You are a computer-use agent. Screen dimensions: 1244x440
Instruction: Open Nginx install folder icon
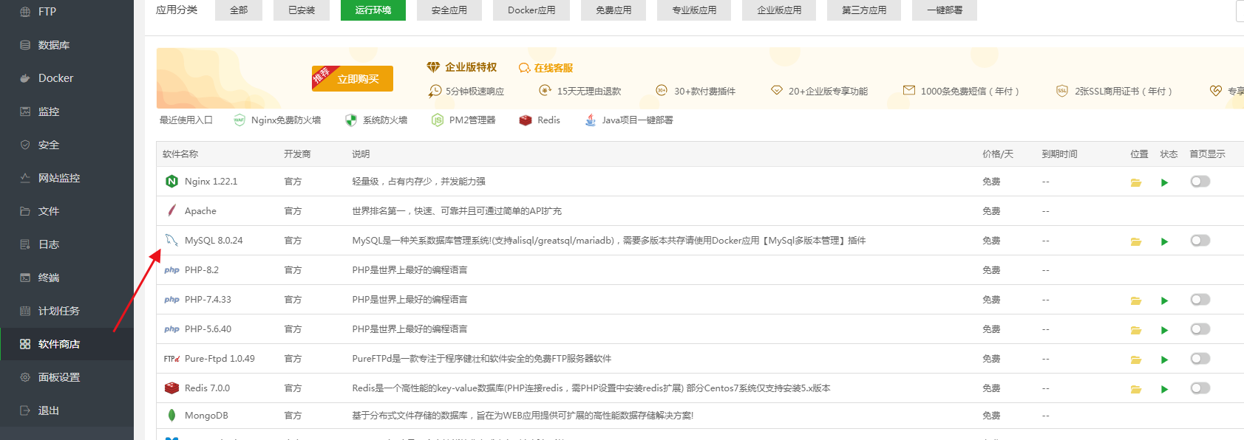click(x=1136, y=182)
